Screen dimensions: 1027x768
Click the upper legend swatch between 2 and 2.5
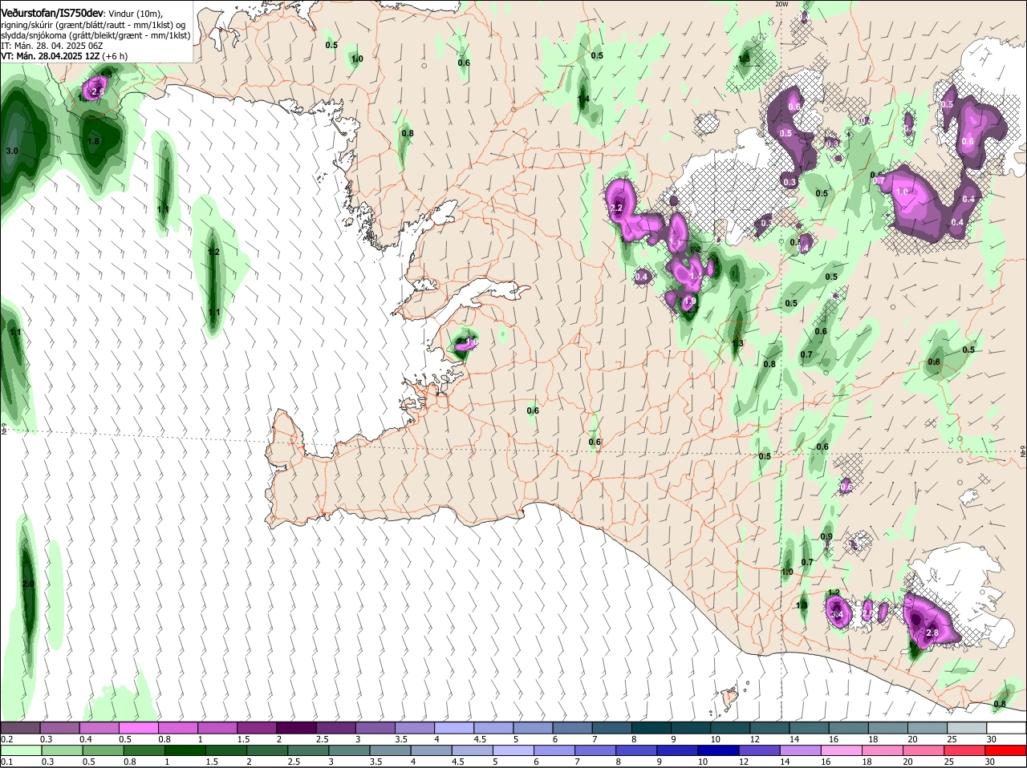pos(296,728)
